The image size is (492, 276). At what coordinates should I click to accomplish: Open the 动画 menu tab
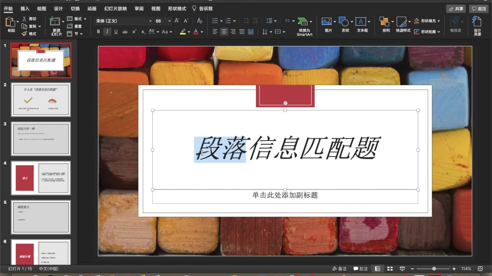point(93,8)
